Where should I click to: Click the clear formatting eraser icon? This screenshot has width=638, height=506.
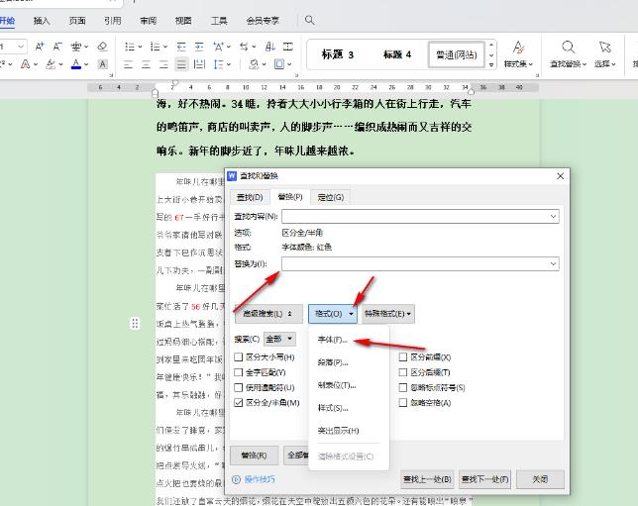pyautogui.click(x=103, y=47)
